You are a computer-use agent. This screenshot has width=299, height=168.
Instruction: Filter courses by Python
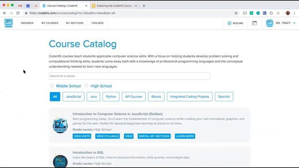(111, 97)
